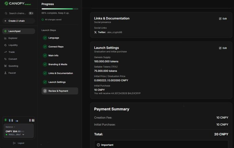Click the wallet address 1f582c...86e7
Screen dimensions: 234x148
[x=14, y=135]
